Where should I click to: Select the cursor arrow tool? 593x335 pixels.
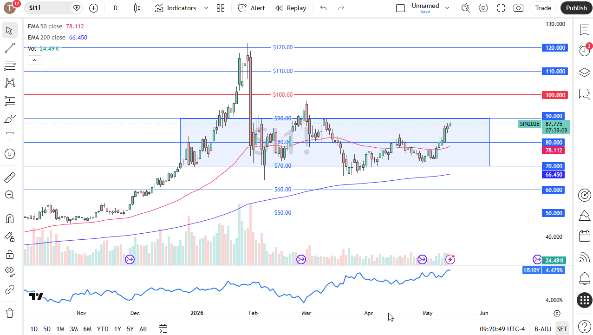click(9, 31)
